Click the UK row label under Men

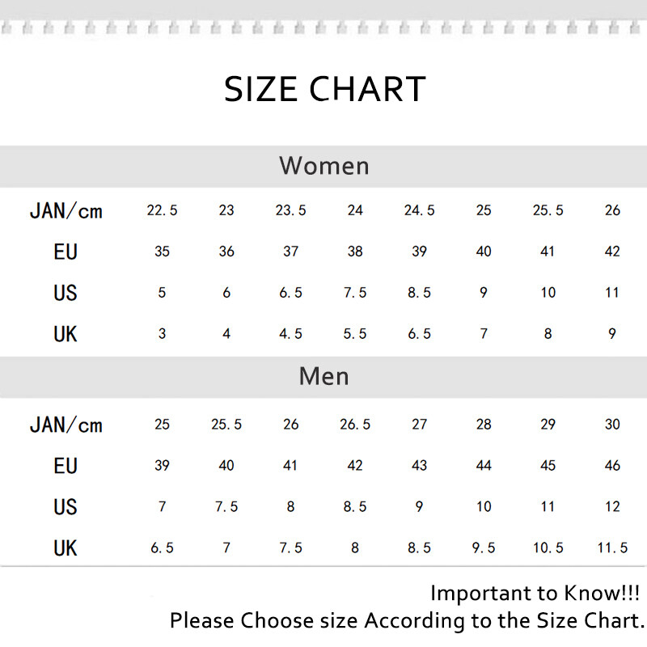click(x=66, y=548)
